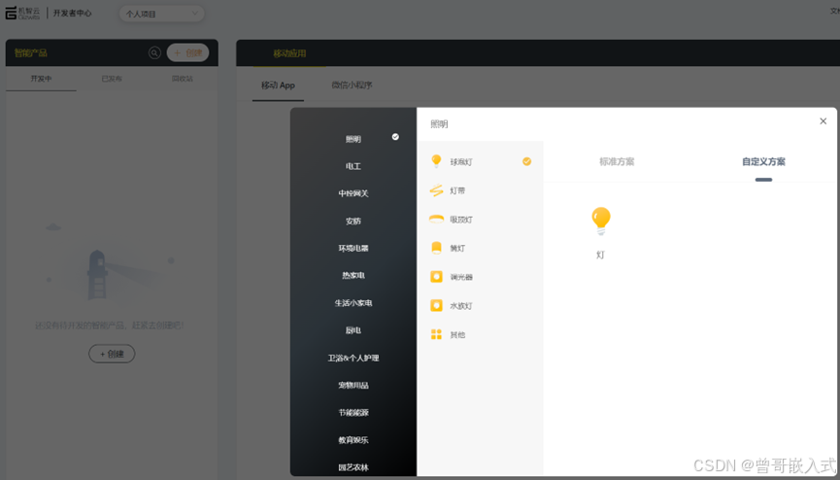
Task: Click the Gizwits logo at top left
Action: [x=22, y=13]
